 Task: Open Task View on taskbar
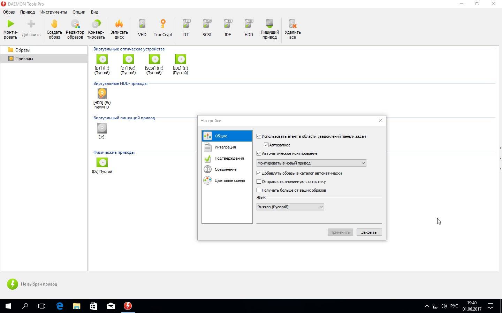pyautogui.click(x=42, y=306)
